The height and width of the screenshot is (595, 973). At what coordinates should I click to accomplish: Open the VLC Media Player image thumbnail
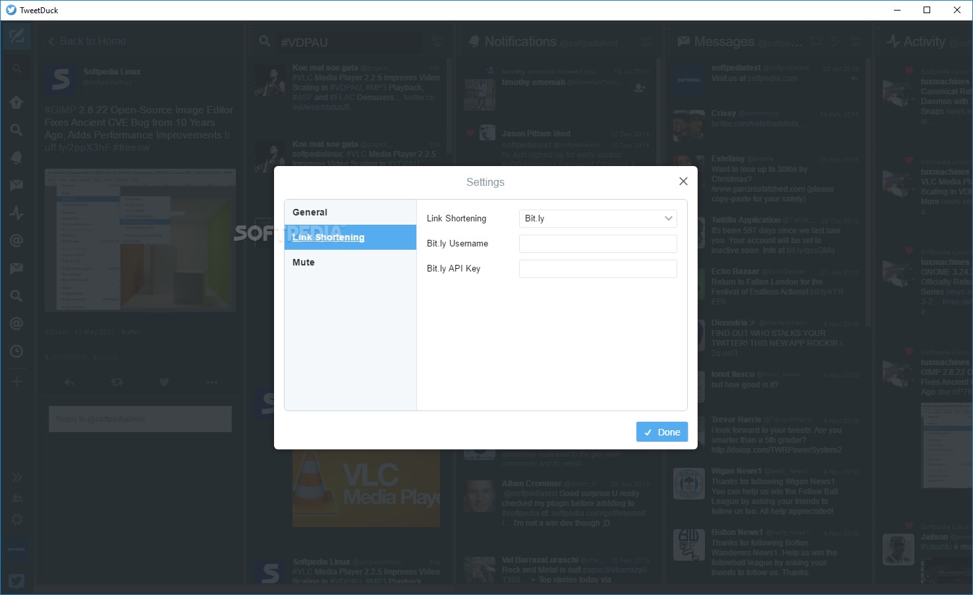pos(366,488)
